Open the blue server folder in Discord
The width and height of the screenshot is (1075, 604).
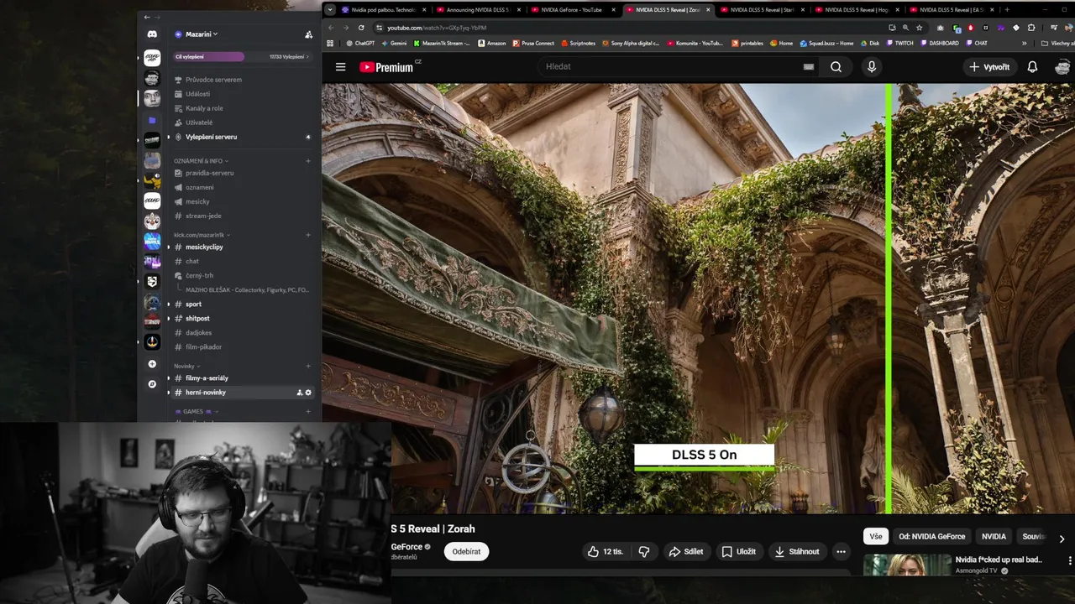point(152,120)
